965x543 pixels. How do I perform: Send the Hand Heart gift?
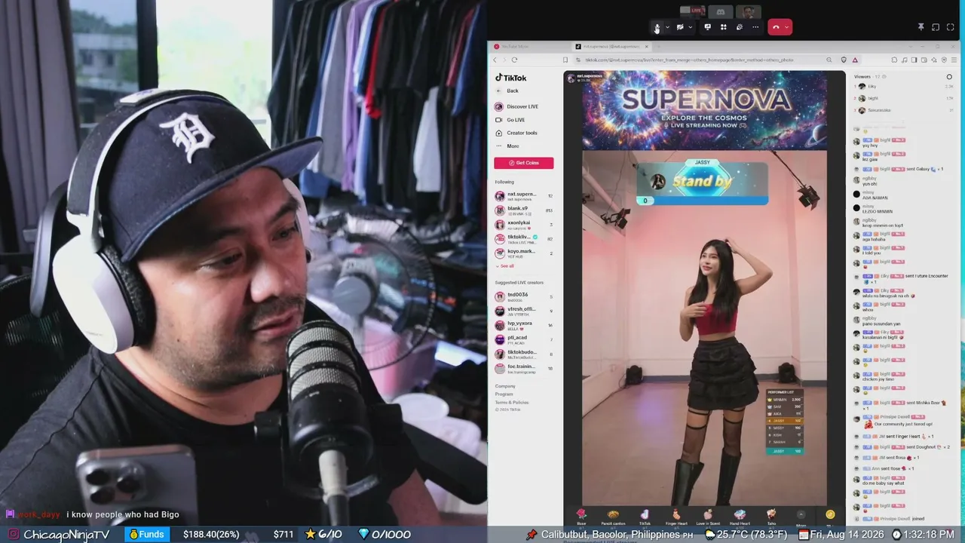(x=740, y=517)
